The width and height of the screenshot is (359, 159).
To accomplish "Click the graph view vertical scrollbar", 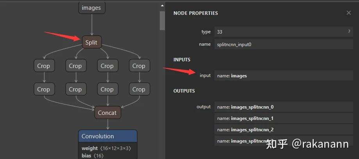I will pyautogui.click(x=162, y=21).
